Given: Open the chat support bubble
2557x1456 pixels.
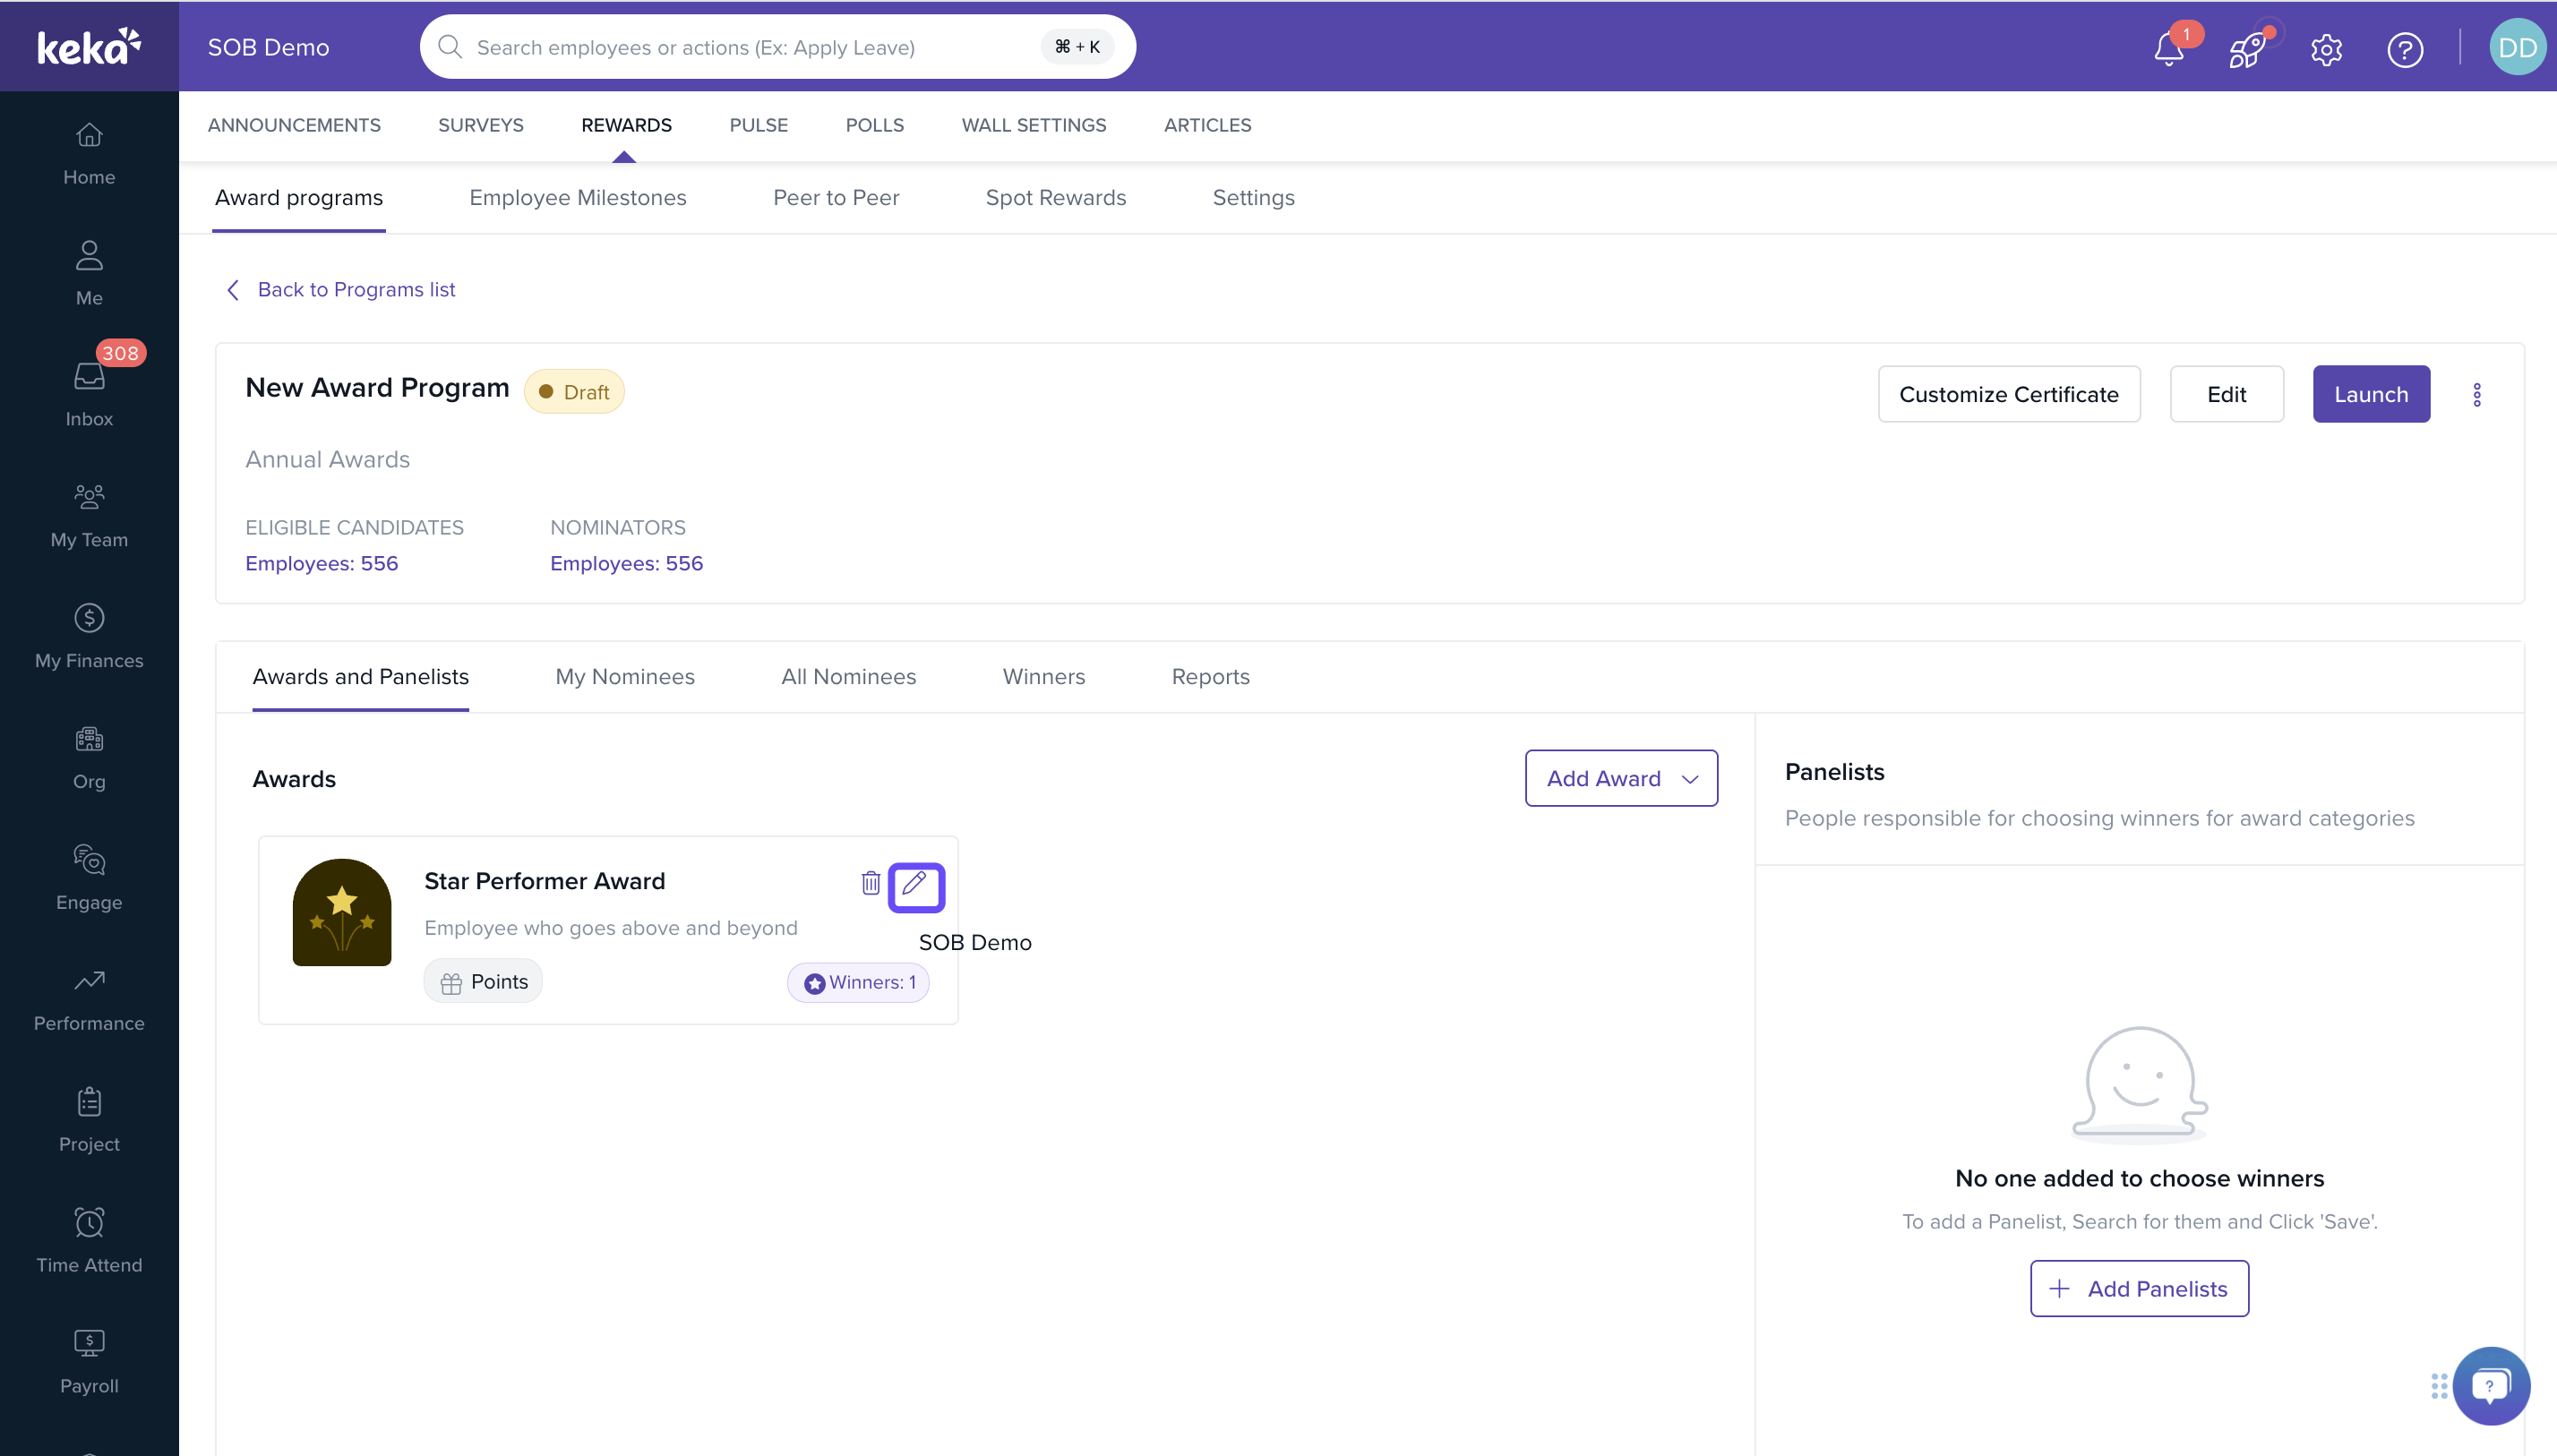Looking at the screenshot, I should 2490,1385.
